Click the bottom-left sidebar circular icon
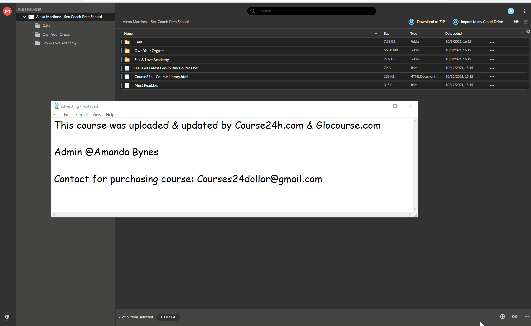 [7, 317]
